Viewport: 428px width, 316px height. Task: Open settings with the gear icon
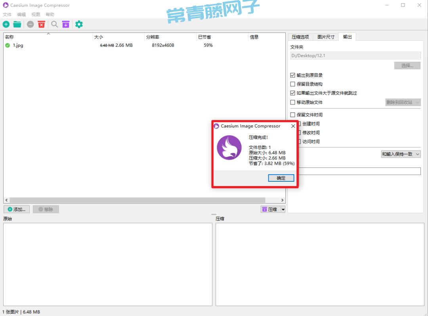79,25
